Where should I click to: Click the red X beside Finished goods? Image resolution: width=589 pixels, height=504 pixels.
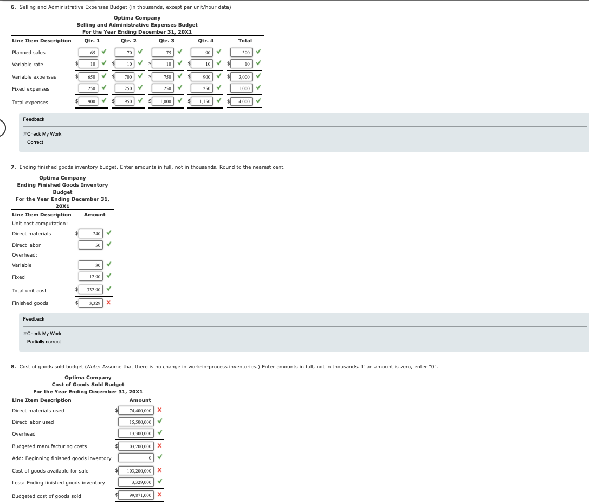[108, 302]
